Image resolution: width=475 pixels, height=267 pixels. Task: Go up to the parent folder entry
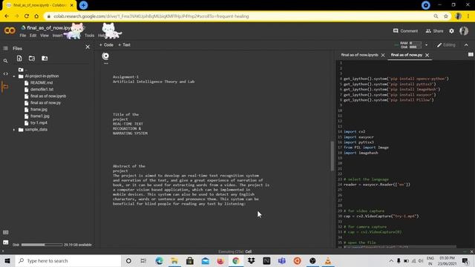coord(21,70)
